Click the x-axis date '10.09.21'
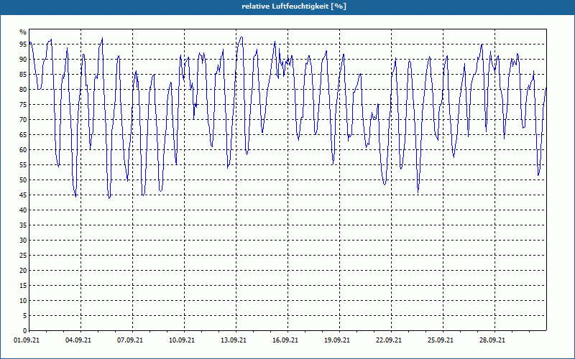The height and width of the screenshot is (359, 575). pos(182,340)
